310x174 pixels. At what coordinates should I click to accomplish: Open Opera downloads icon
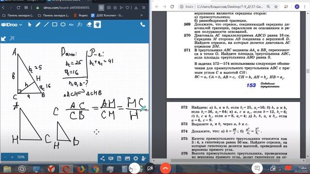[136, 8]
